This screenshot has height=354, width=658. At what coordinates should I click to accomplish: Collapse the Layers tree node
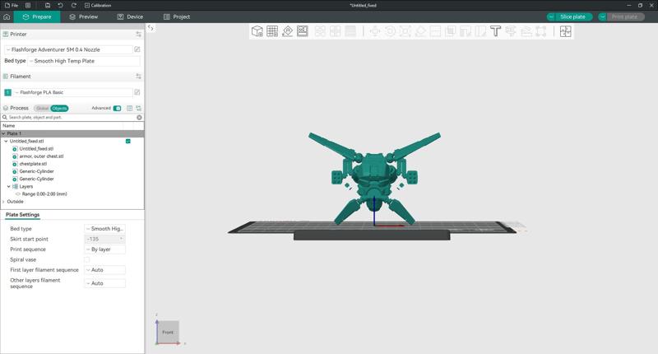pyautogui.click(x=8, y=186)
